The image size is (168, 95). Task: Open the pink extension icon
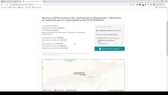coord(148,4)
